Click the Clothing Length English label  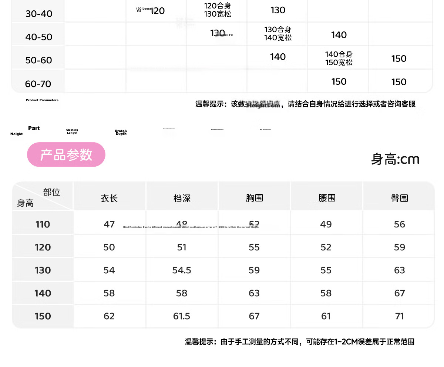(x=72, y=131)
